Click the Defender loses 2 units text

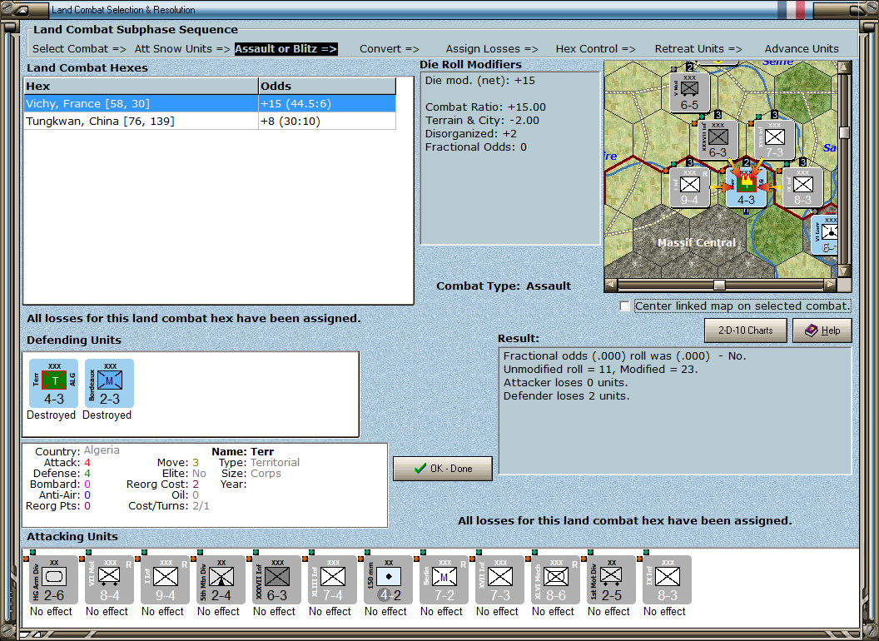point(566,396)
